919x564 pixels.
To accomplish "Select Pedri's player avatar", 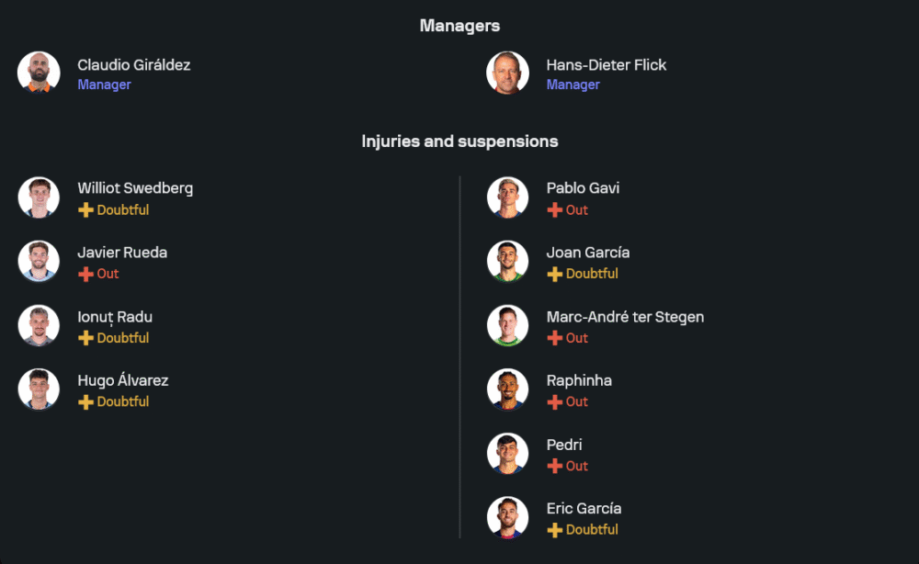I will 507,454.
